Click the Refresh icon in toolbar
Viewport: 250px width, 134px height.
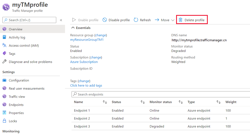[x=136, y=20]
